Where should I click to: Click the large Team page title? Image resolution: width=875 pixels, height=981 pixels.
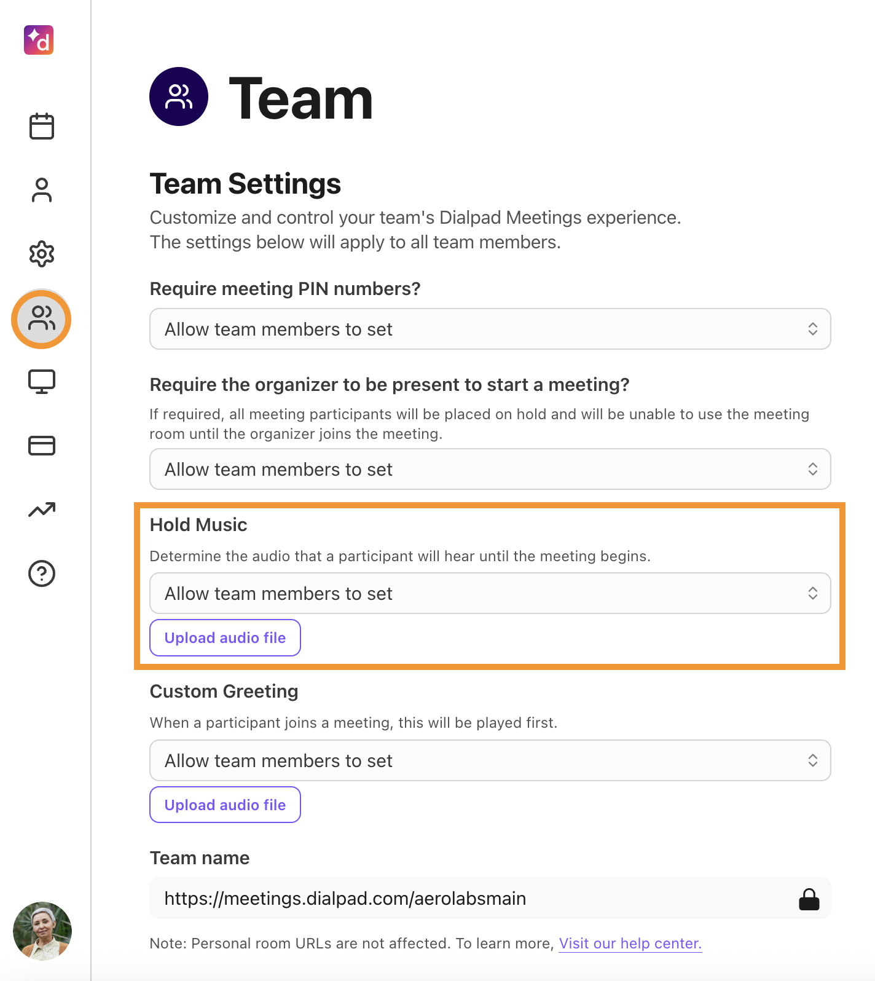[301, 98]
